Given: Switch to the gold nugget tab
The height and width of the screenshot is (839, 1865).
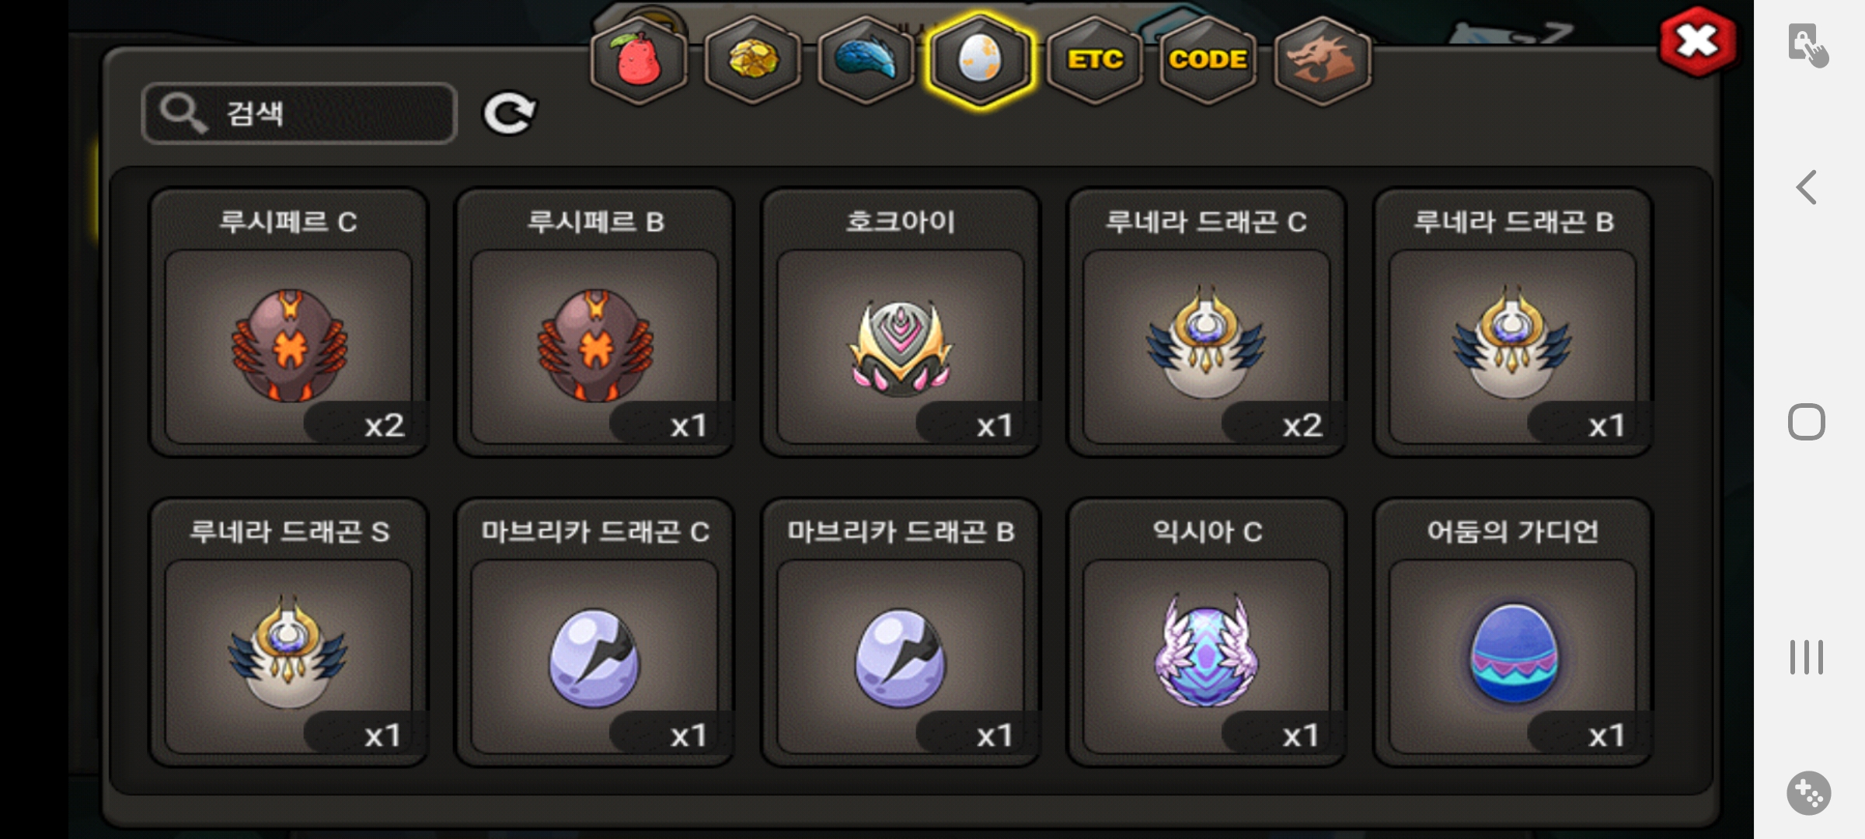Looking at the screenshot, I should tap(753, 61).
